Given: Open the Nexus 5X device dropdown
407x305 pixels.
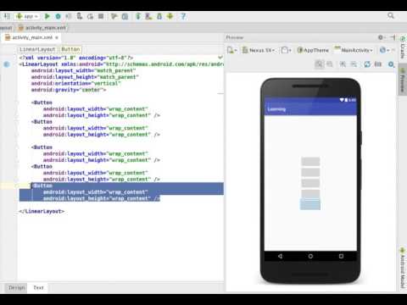Looking at the screenshot, I should [259, 50].
